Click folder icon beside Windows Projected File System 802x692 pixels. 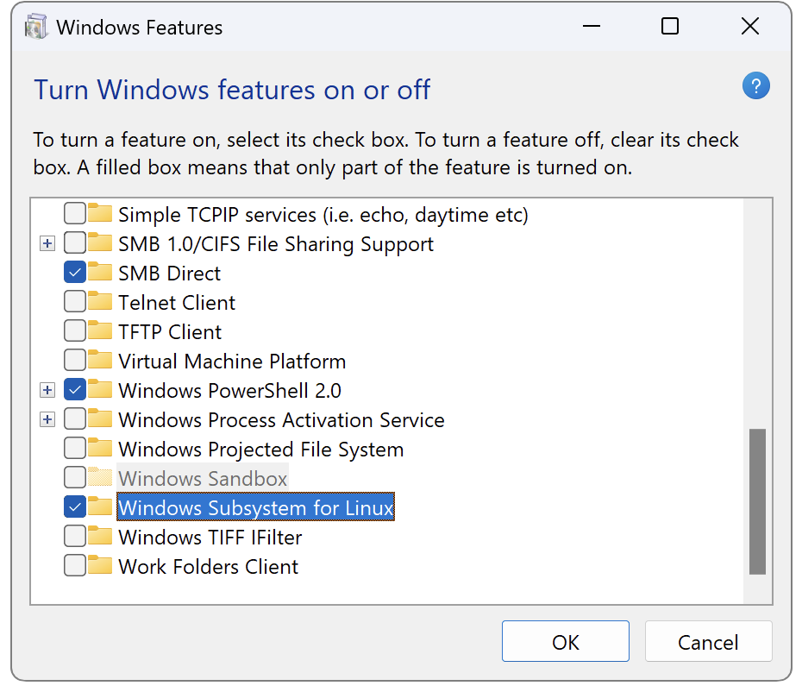coord(100,447)
